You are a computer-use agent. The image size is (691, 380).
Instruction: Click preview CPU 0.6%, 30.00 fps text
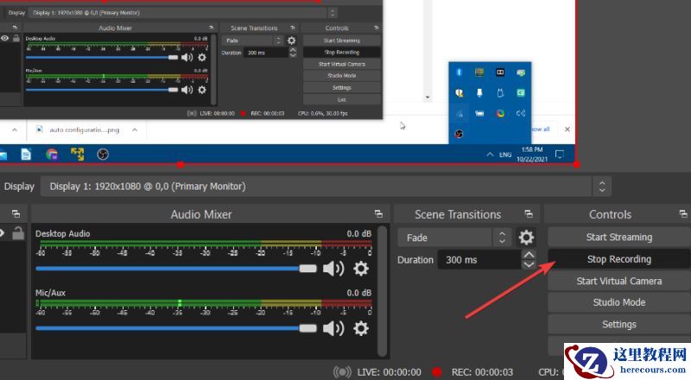[322, 113]
